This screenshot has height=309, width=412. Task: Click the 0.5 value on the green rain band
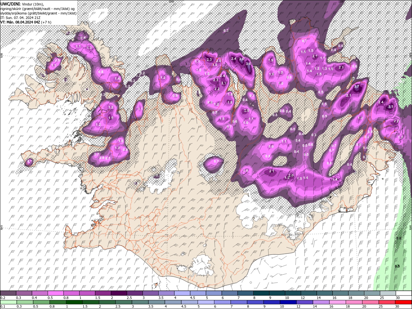pos(397,266)
